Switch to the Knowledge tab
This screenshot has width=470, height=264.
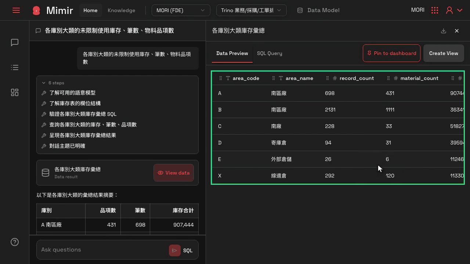click(122, 10)
